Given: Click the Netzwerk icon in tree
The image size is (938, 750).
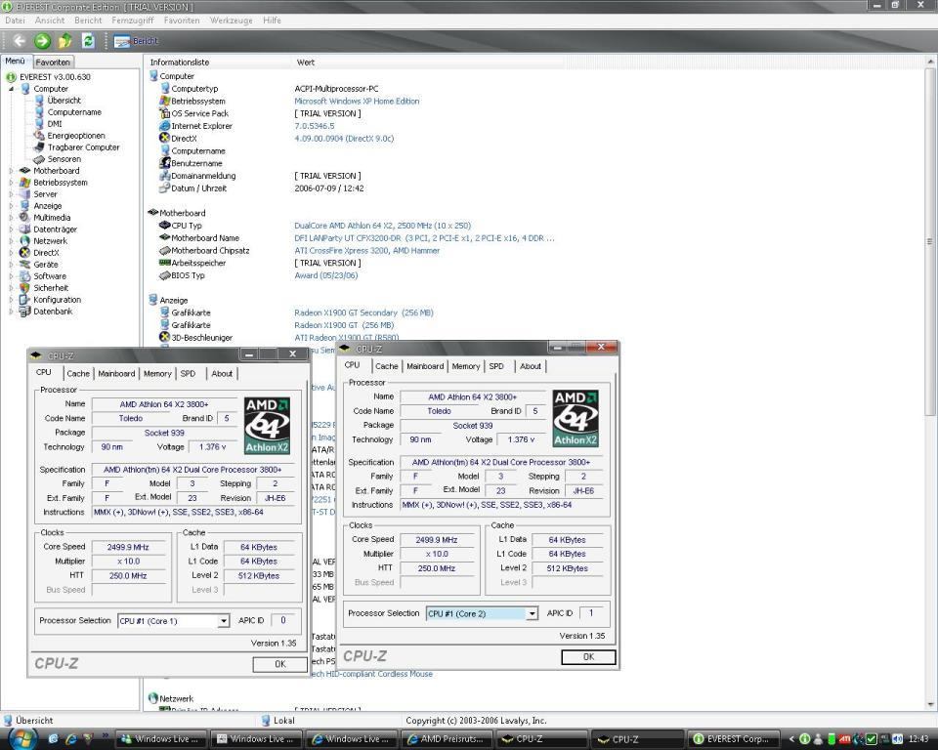Looking at the screenshot, I should tap(24, 241).
